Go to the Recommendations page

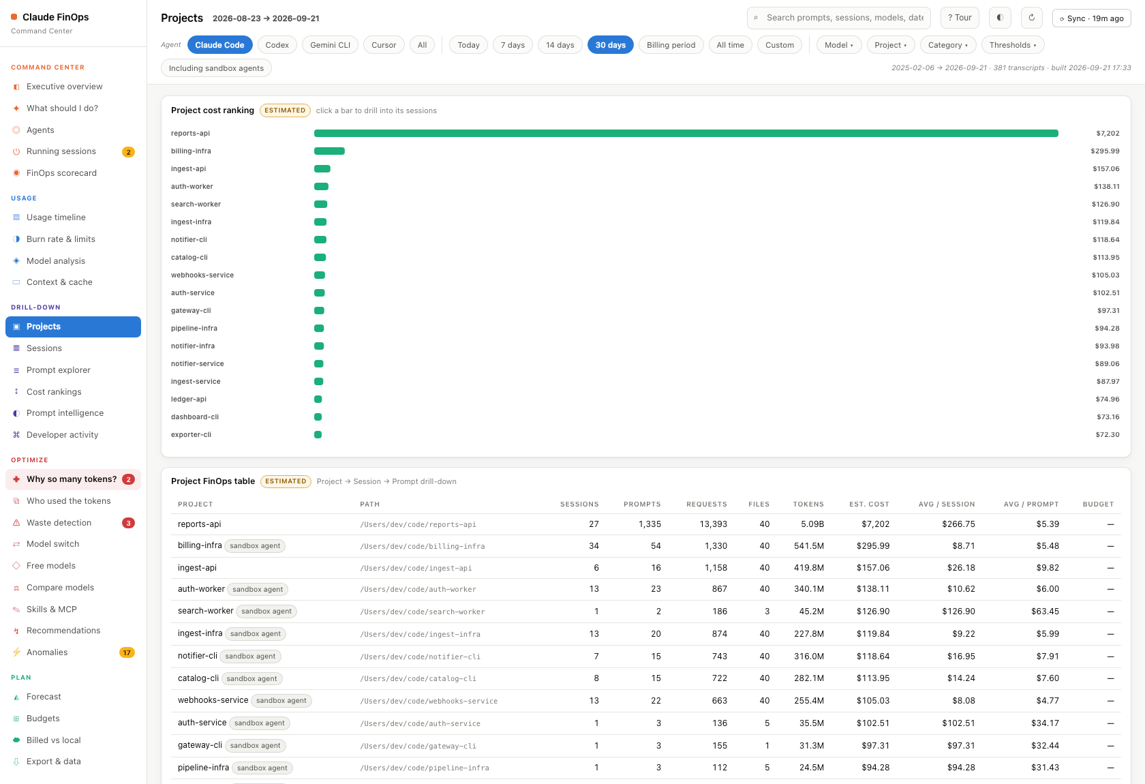click(x=73, y=631)
